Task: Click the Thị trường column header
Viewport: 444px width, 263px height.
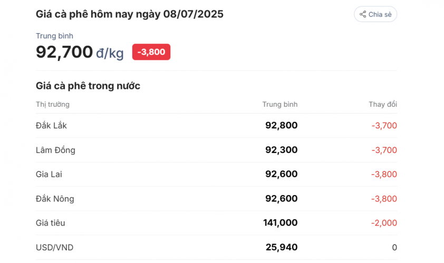Action: pos(53,105)
